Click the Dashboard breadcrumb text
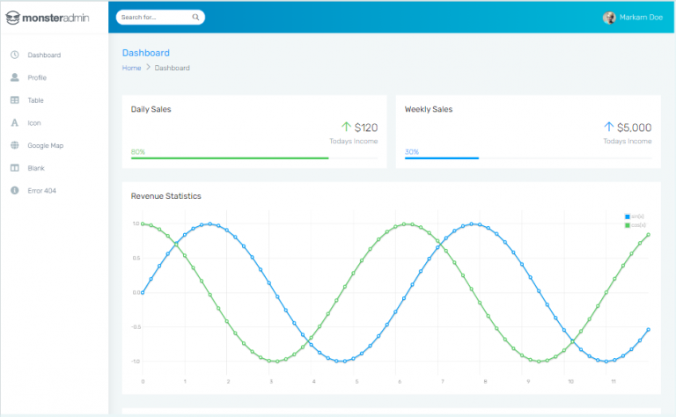 click(x=173, y=68)
